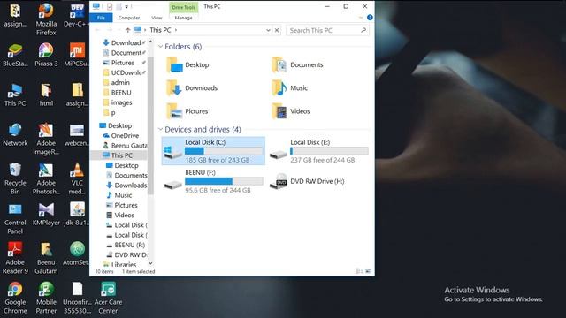This screenshot has width=566, height=318.
Task: Select the jdk-8u1 installer icon
Action: click(77, 215)
